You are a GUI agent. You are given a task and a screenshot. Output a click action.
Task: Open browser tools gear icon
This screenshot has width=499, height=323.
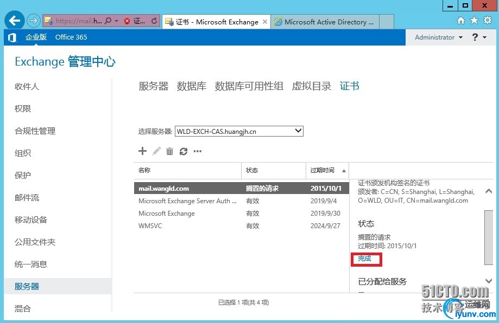[x=488, y=21]
